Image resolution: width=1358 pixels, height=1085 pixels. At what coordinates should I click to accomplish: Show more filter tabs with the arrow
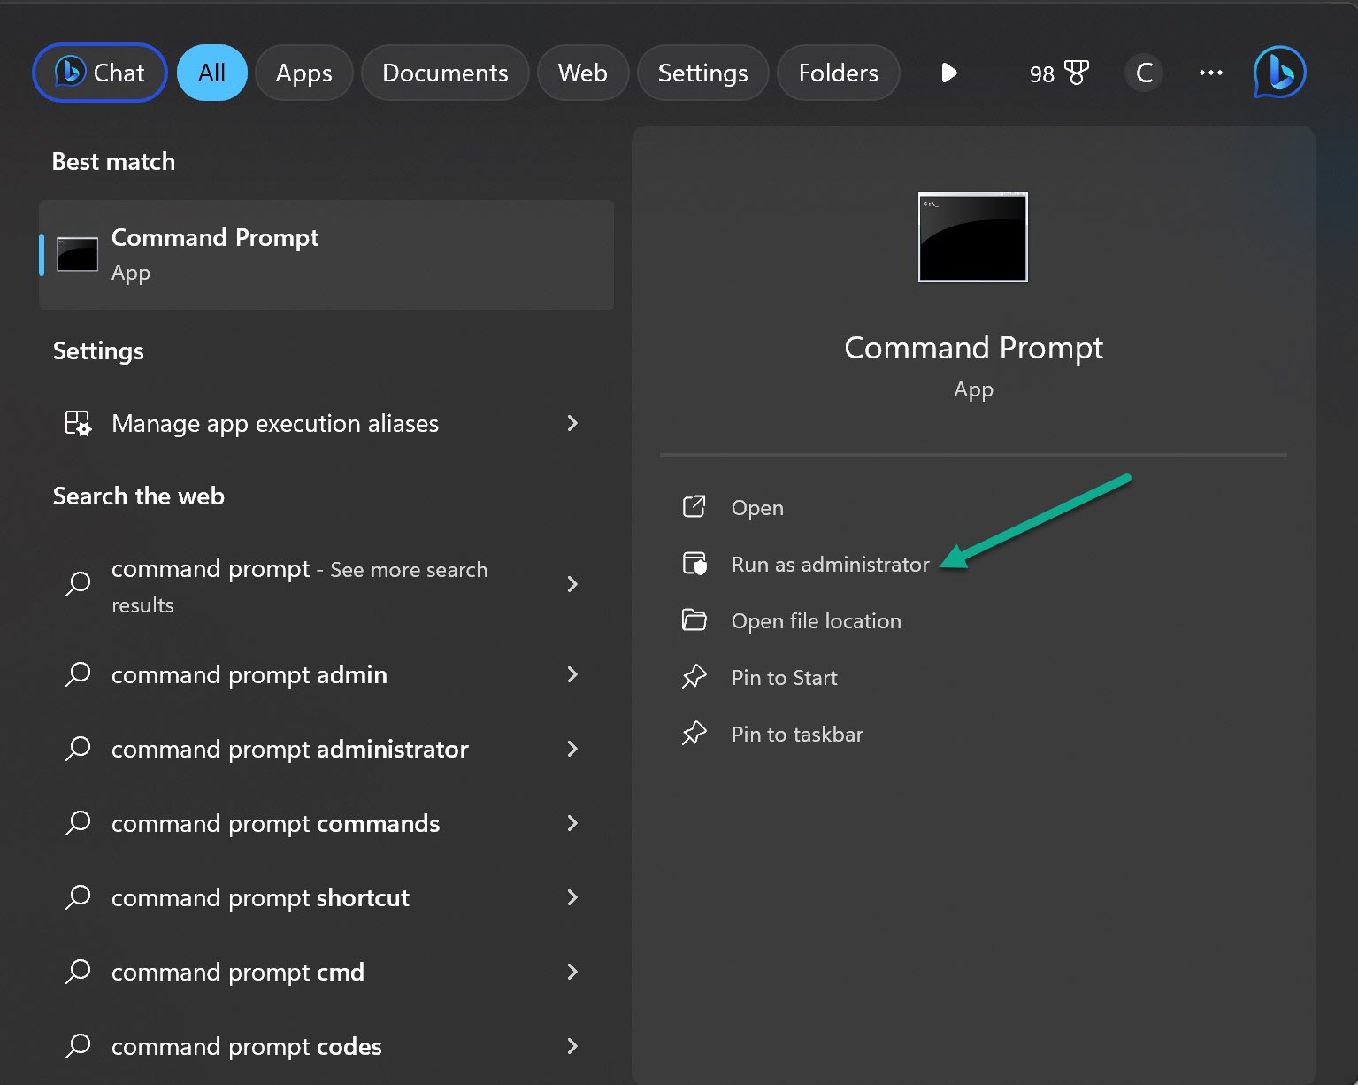click(948, 73)
